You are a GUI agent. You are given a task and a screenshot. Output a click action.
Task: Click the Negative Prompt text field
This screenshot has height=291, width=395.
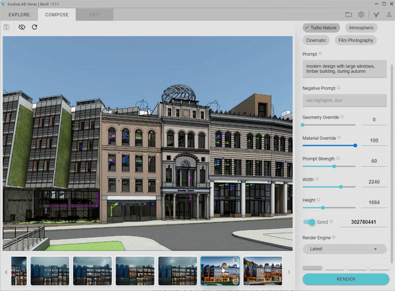coord(344,101)
